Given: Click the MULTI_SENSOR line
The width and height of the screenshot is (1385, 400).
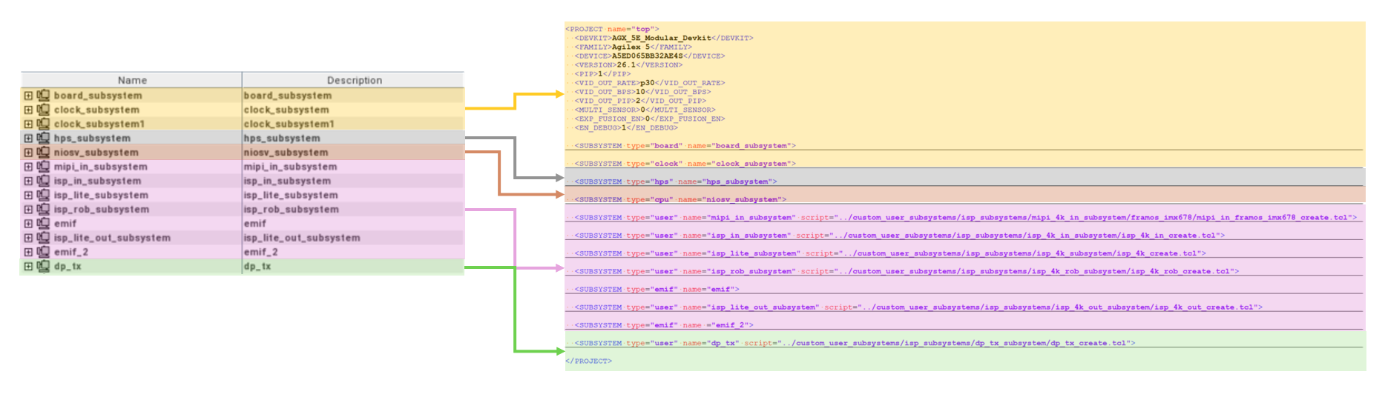Looking at the screenshot, I should pos(645,110).
